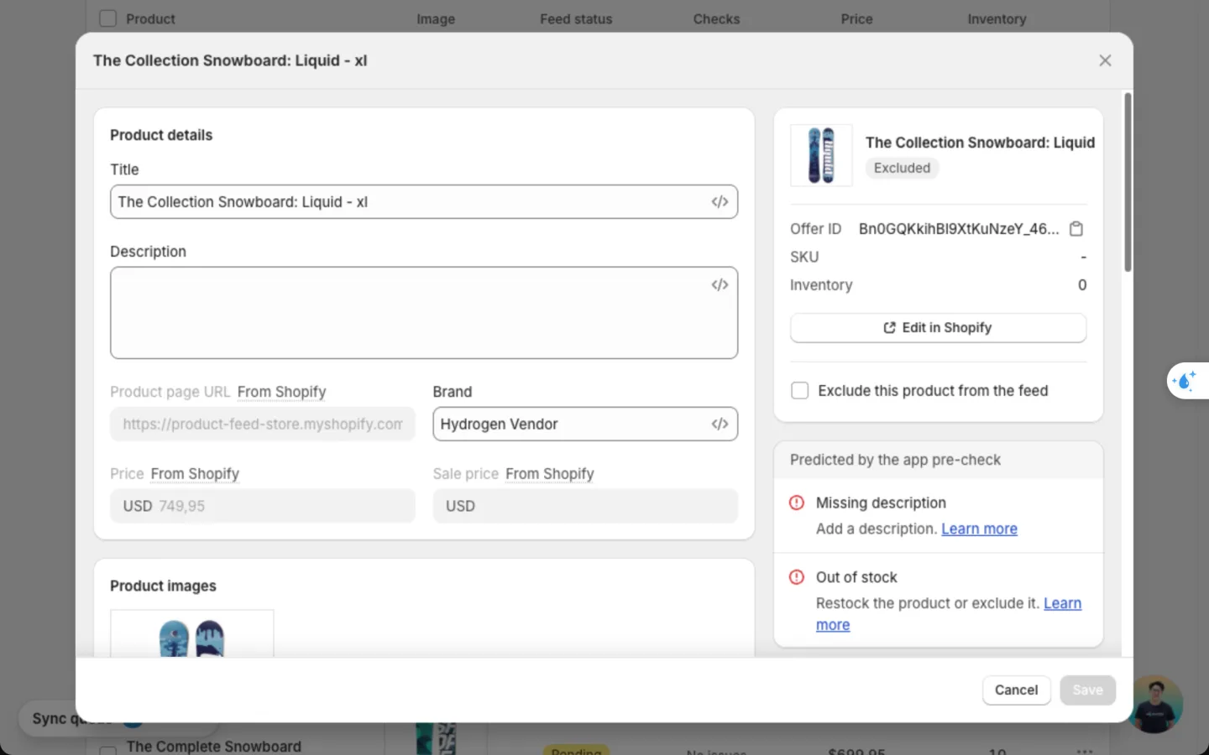
Task: Click the Product page URL field
Action: (263, 424)
